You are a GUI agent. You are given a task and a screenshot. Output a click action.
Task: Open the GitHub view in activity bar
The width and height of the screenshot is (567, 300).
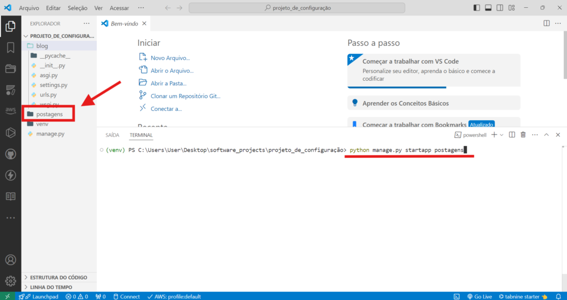click(11, 154)
